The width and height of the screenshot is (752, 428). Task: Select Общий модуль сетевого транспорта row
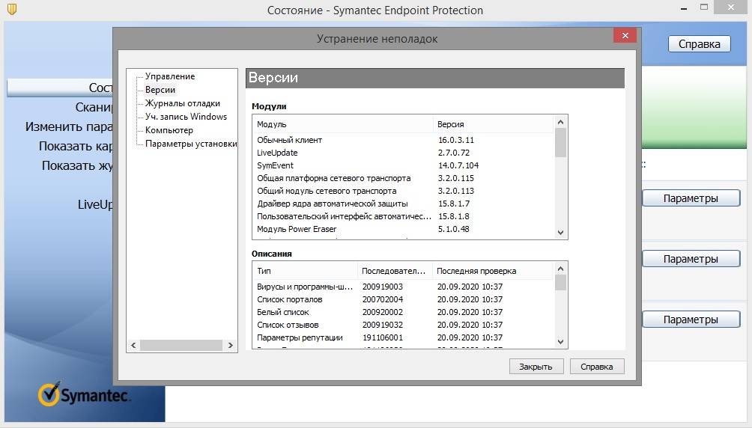pos(403,191)
